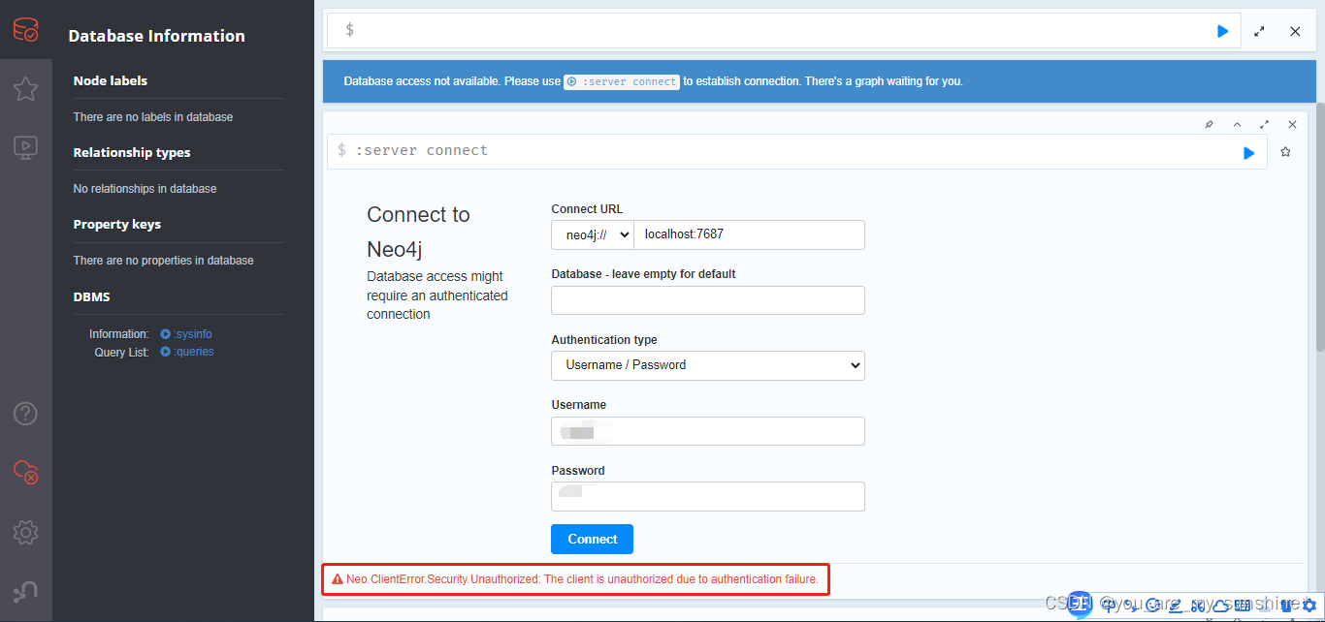Click the :server connect link in banner
This screenshot has height=622, width=1325.
coord(622,81)
